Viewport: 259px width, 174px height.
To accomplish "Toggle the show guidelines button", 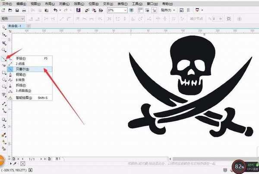I will pyautogui.click(x=154, y=10).
